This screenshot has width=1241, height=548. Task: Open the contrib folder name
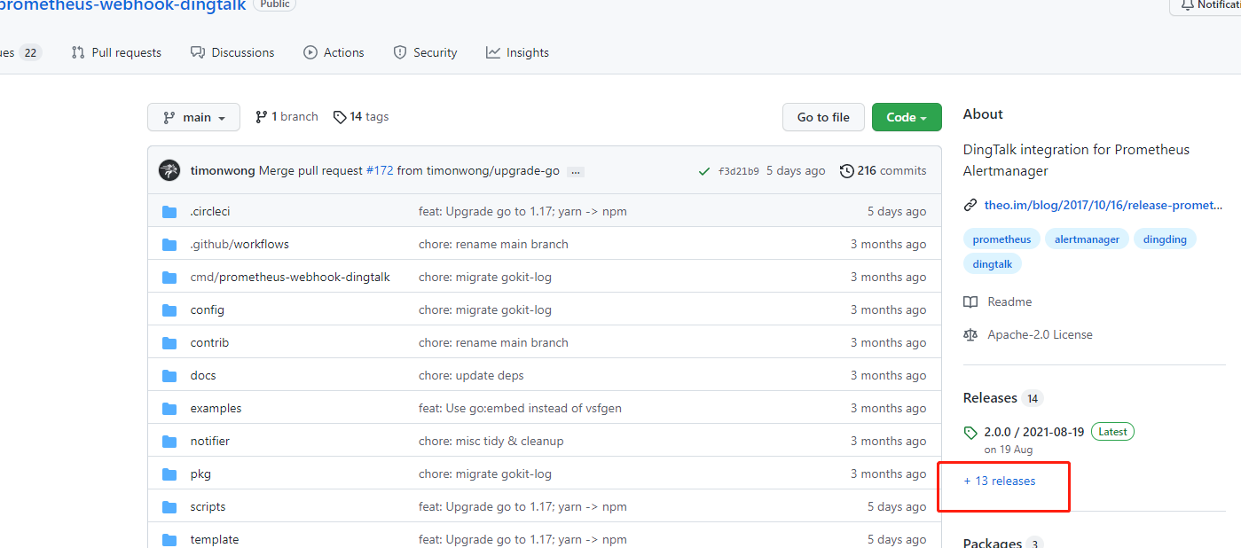pos(209,342)
